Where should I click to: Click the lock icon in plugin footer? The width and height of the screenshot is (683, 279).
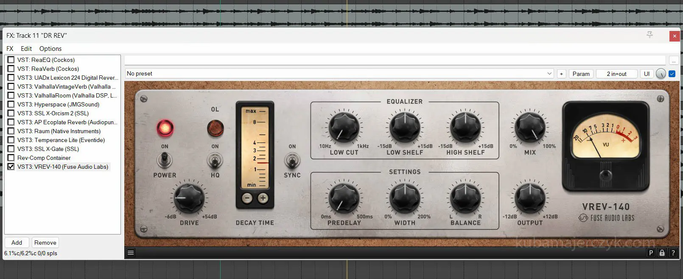click(x=662, y=253)
